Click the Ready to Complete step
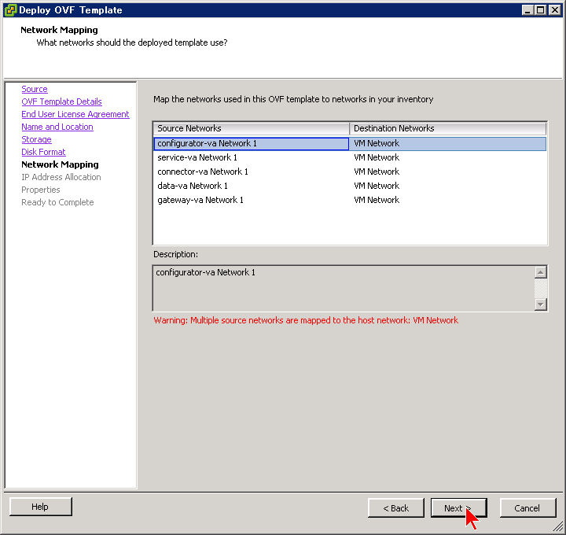Screen dimensions: 566x535 tap(57, 202)
